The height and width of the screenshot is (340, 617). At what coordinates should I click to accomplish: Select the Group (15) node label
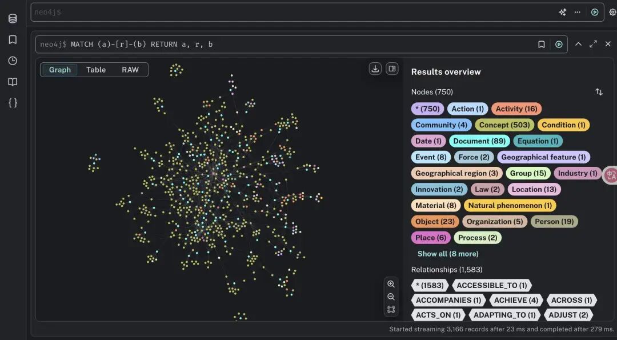pos(528,174)
